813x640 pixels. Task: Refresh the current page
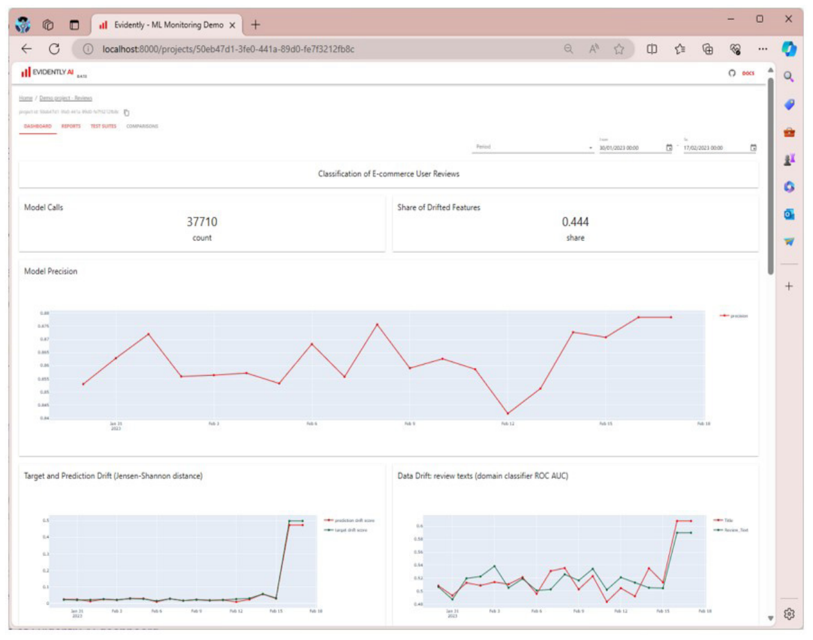coord(55,49)
